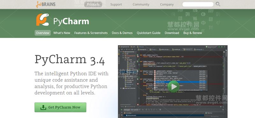Click the PyCharm product title text
The height and width of the screenshot is (118, 255).
[x=71, y=21]
